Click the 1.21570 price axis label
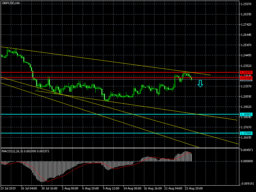Image resolution: width=256 pixels, height=192 pixels. click(246, 86)
